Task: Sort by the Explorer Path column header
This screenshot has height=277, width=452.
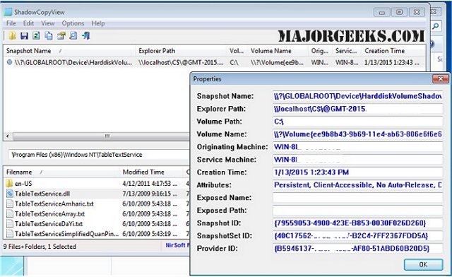Action: [181, 51]
